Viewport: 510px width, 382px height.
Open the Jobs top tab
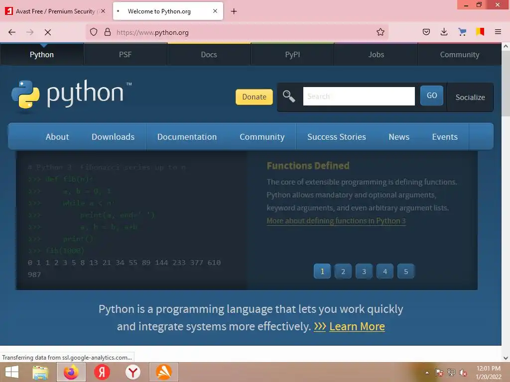click(376, 55)
